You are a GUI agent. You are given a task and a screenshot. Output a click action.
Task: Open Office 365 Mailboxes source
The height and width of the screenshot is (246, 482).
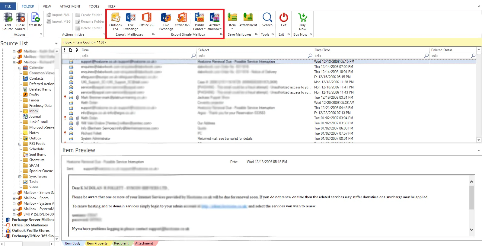30,225
